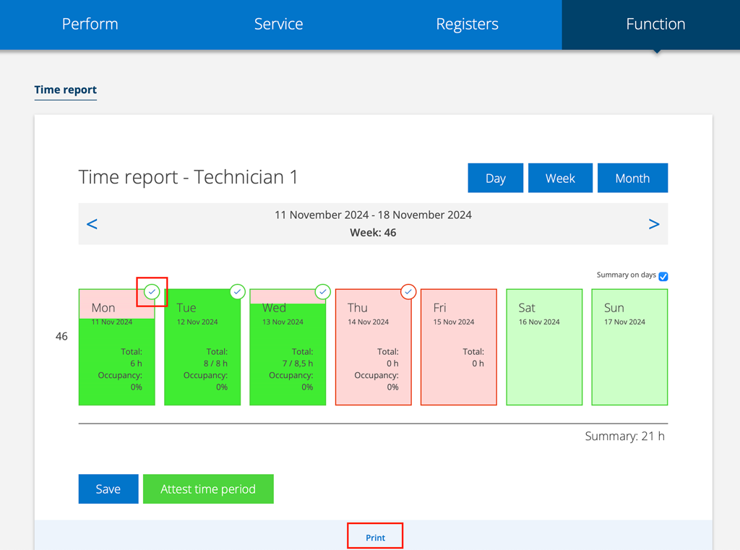Viewport: 740px width, 550px height.
Task: Open the Time report section tab
Action: [x=66, y=90]
